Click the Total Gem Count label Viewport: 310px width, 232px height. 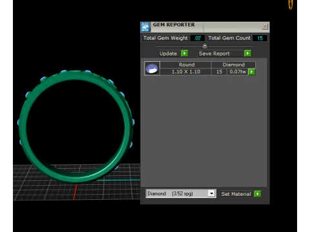coord(229,38)
